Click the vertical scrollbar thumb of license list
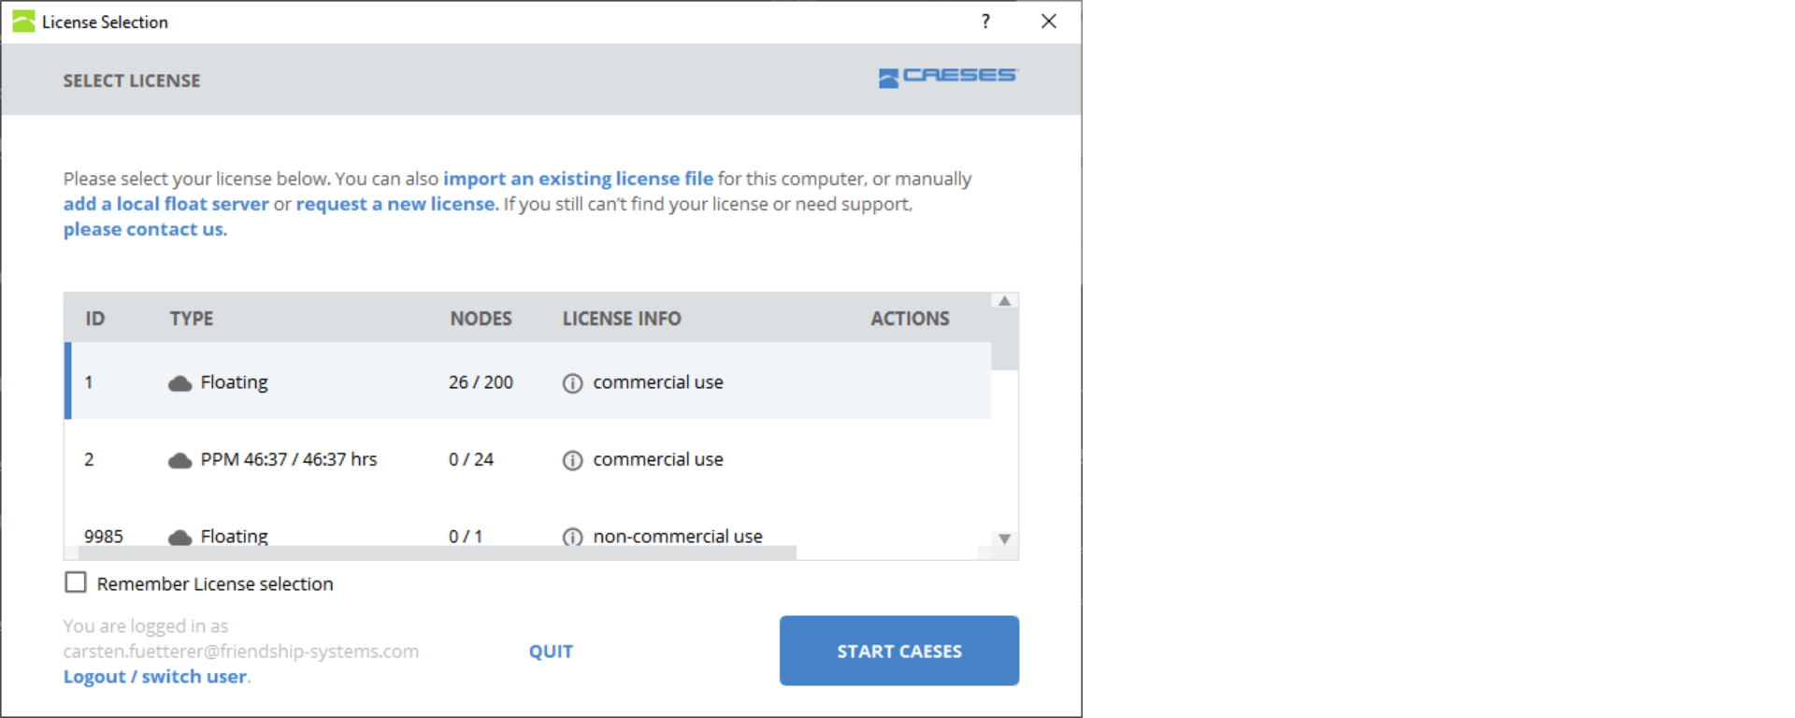The image size is (1795, 718). [x=1005, y=339]
